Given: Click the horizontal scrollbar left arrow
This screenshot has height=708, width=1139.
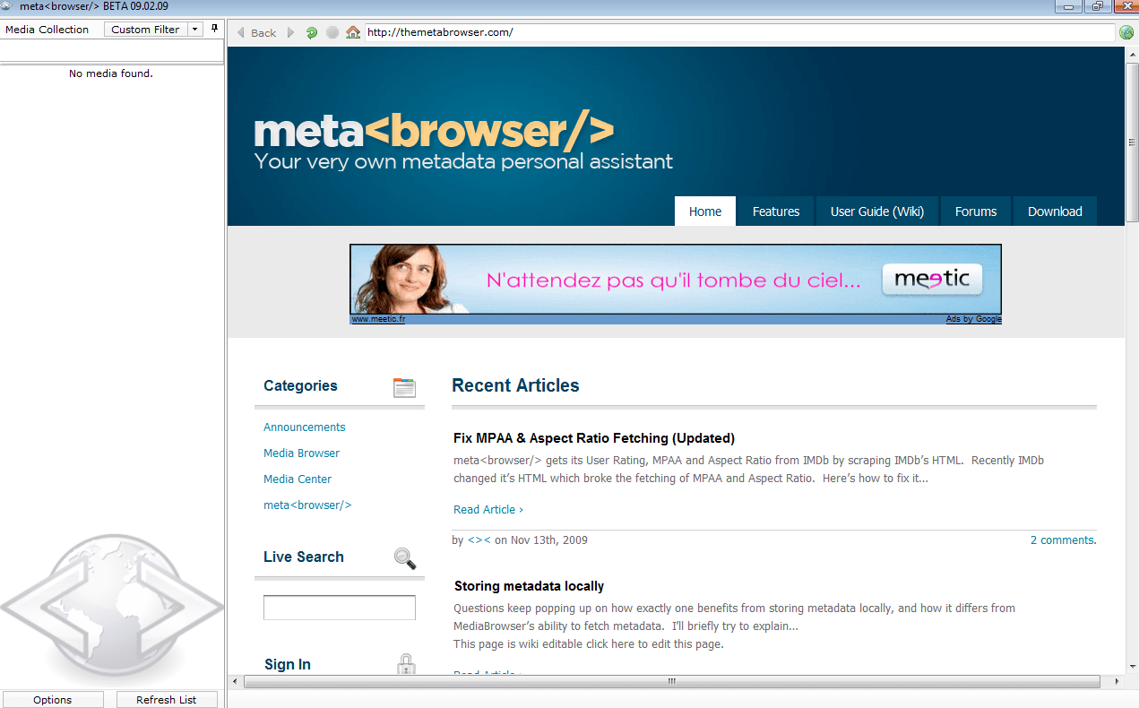Looking at the screenshot, I should 235,682.
